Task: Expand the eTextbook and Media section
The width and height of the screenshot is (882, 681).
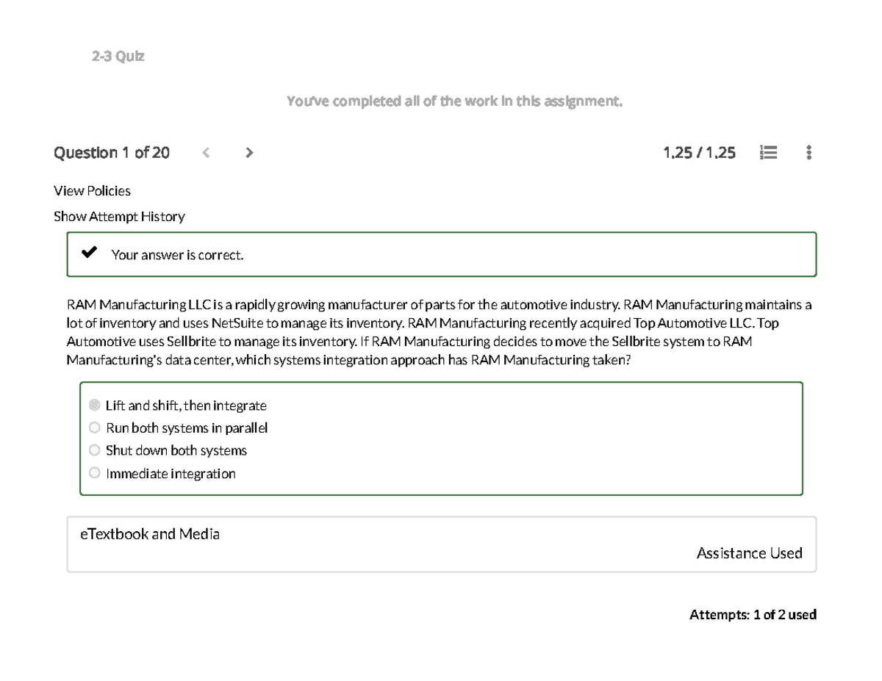Action: pyautogui.click(x=149, y=534)
